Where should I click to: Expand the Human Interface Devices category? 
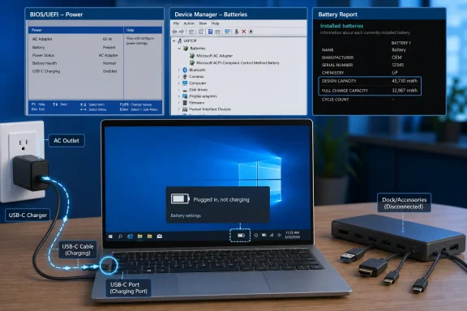pyautogui.click(x=178, y=109)
